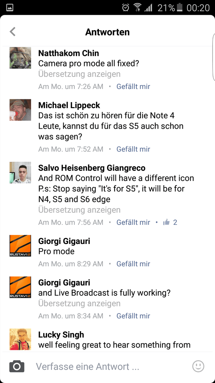Viewport: 215px width, 383px height.
Task: Tap Michael Lippeck's profile picture
Action: click(20, 110)
